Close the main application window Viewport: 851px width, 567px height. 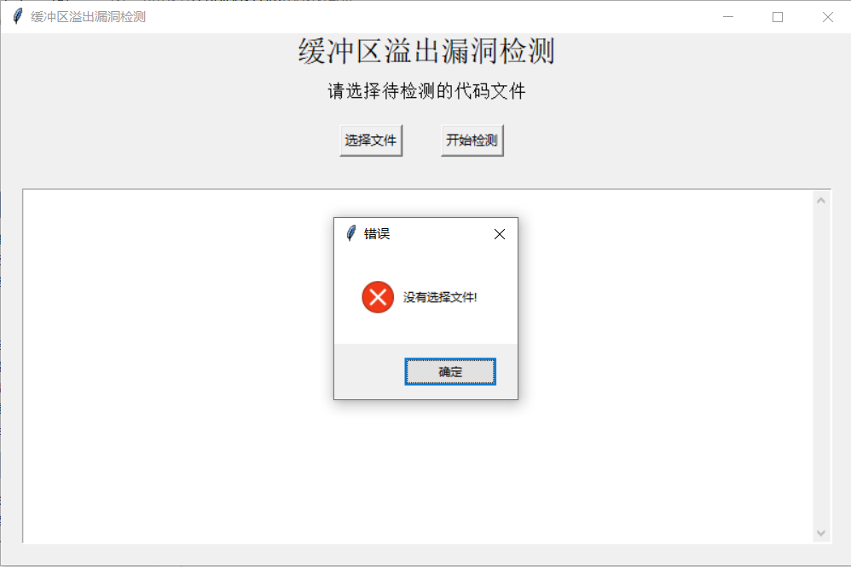coord(827,17)
